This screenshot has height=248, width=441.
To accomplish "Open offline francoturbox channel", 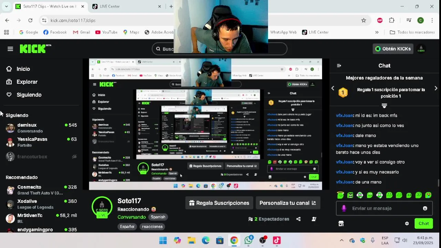I will (41, 157).
